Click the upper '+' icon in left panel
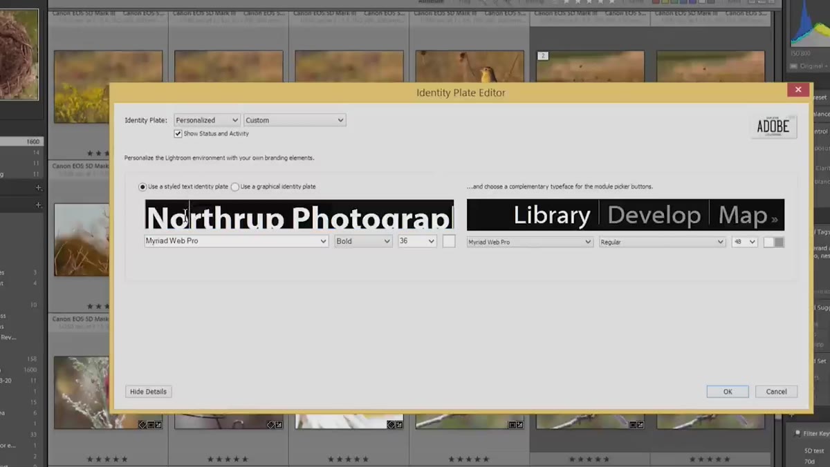Screen dimensions: 830x467 [x=39, y=187]
